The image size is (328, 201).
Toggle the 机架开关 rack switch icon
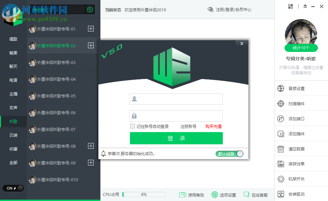280,179
